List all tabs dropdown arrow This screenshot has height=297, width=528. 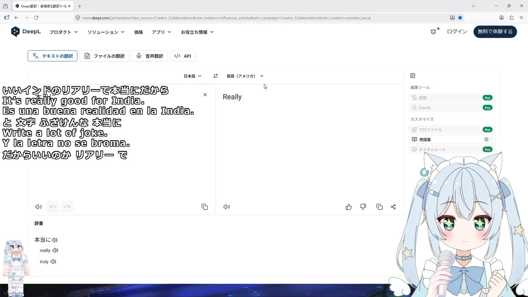coord(474,6)
